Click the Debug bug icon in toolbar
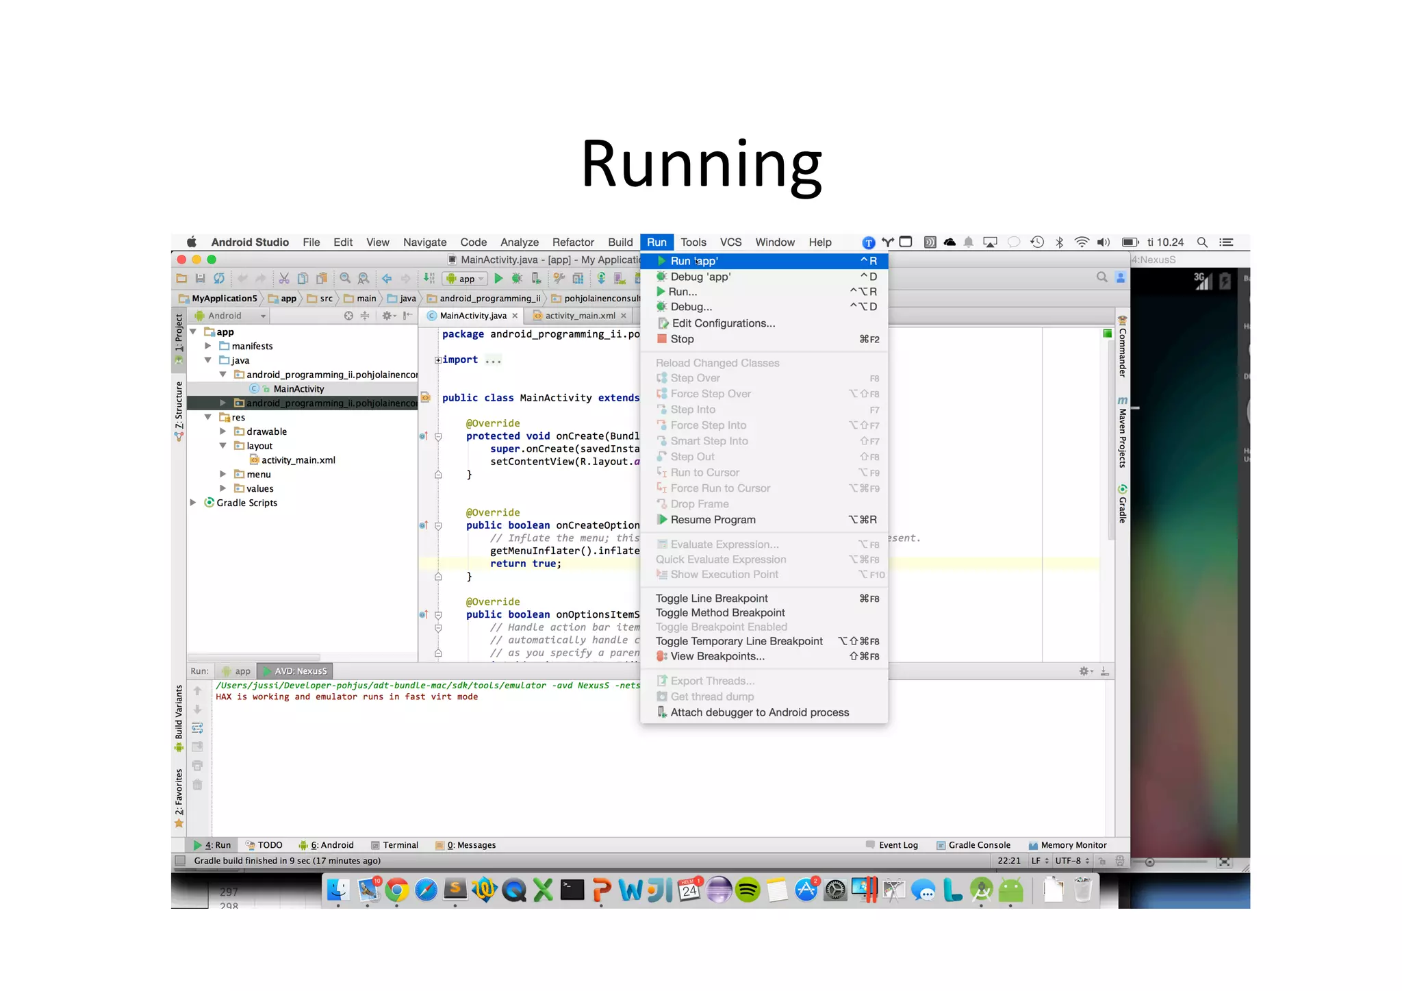Image resolution: width=1402 pixels, height=991 pixels. tap(517, 278)
